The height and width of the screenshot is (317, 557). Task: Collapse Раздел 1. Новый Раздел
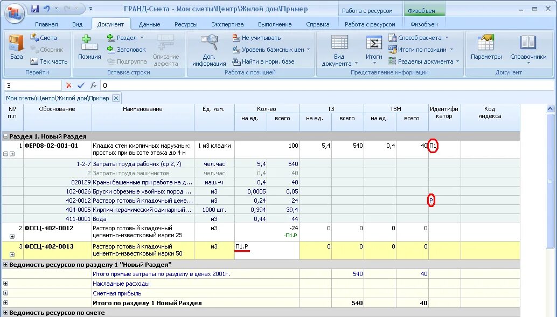point(5,136)
